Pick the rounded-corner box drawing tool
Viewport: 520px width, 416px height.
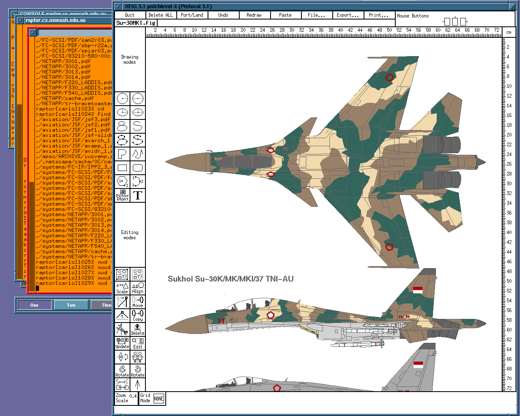(138, 168)
